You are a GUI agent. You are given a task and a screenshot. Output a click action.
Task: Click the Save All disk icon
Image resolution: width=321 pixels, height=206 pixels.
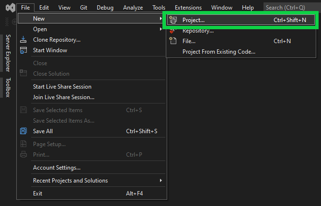click(23, 131)
